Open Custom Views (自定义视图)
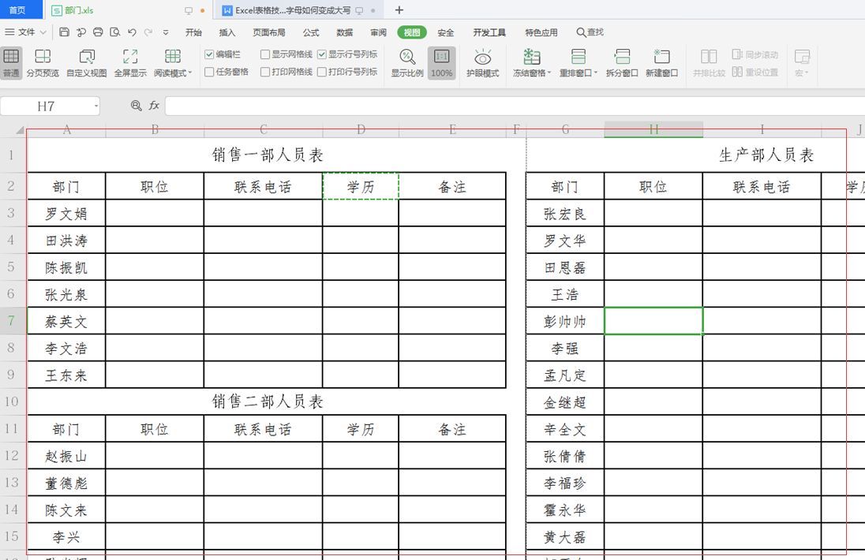The width and height of the screenshot is (865, 560). (86, 63)
